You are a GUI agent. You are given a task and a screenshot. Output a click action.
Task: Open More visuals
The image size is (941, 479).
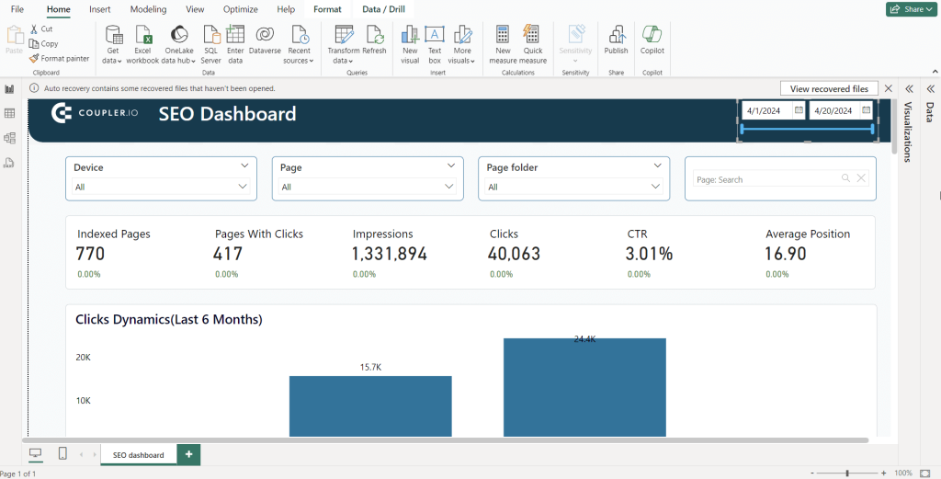462,44
